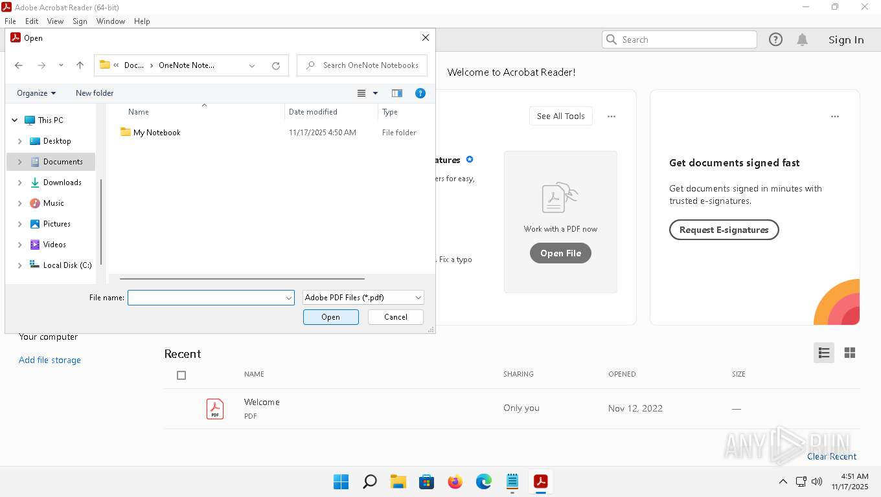Expand the Desktop tree node
This screenshot has width=881, height=497.
[x=19, y=141]
